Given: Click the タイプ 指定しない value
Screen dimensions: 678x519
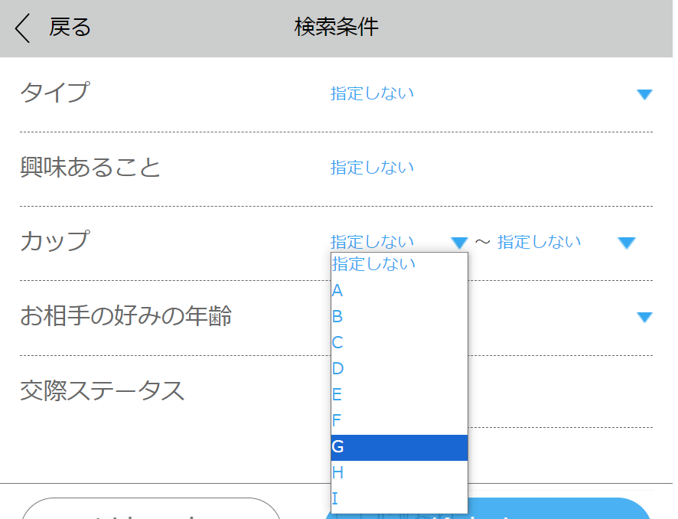Looking at the screenshot, I should pos(372,93).
